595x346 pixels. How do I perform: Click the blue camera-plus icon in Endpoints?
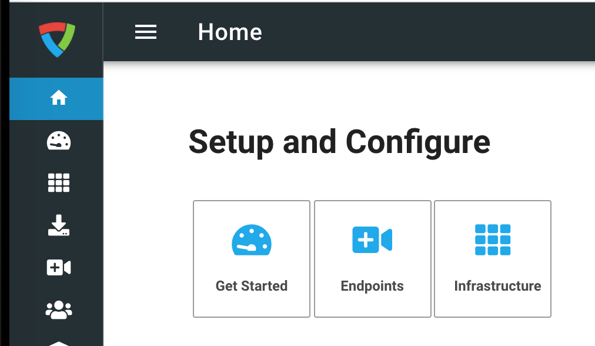coord(372,239)
